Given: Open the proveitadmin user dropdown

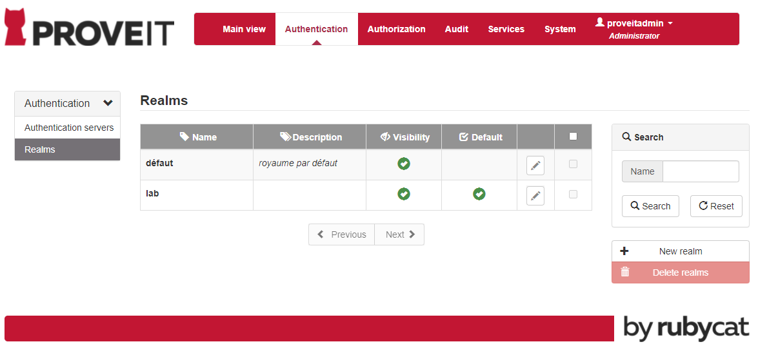Looking at the screenshot, I should click(x=634, y=24).
